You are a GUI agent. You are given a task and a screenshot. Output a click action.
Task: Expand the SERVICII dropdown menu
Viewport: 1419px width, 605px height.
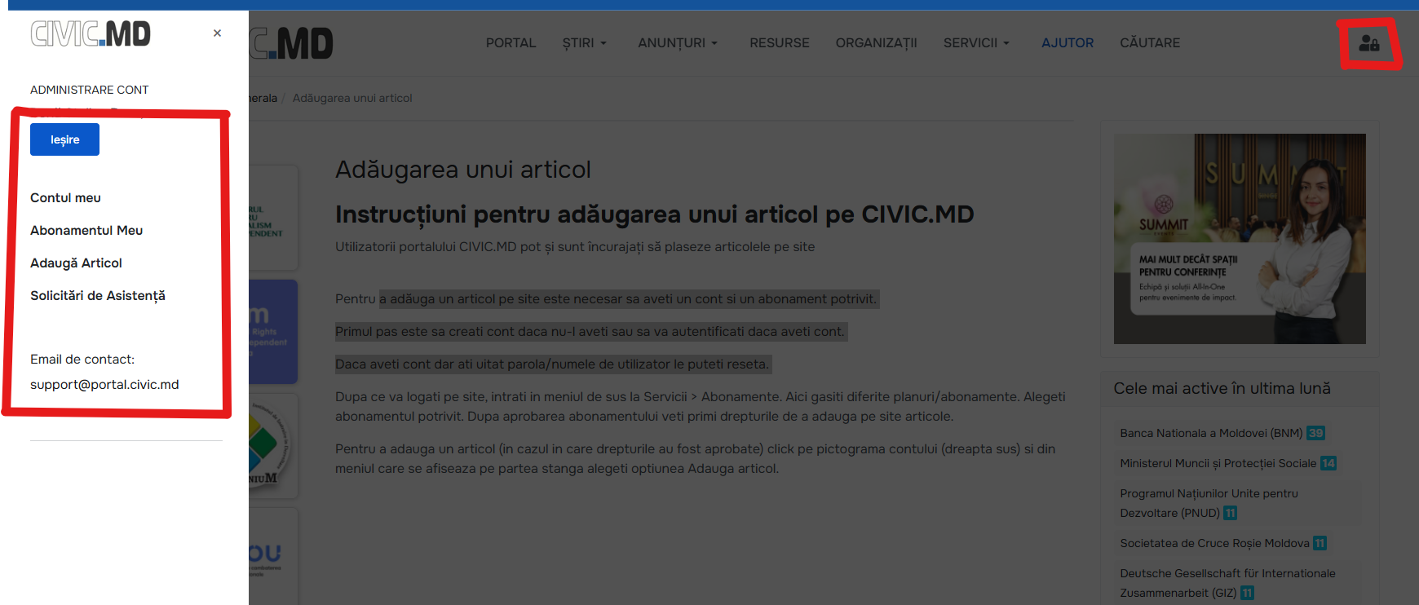click(975, 43)
